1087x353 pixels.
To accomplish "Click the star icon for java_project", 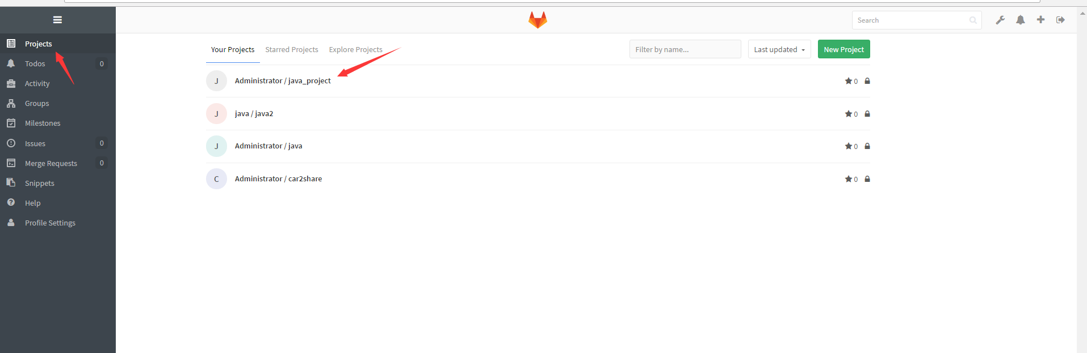I will pyautogui.click(x=848, y=81).
